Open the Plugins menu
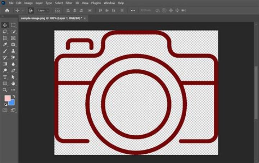Image resolution: width=259 pixels, height=163 pixels. pos(96,3)
